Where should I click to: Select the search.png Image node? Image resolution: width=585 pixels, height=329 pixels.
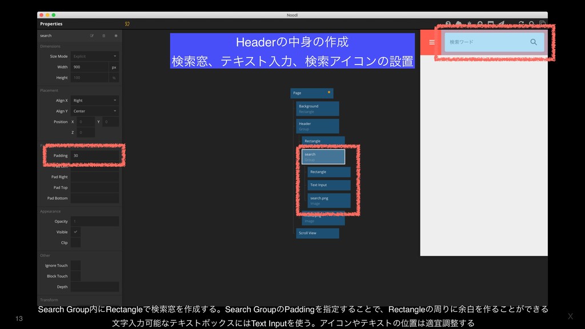329,200
